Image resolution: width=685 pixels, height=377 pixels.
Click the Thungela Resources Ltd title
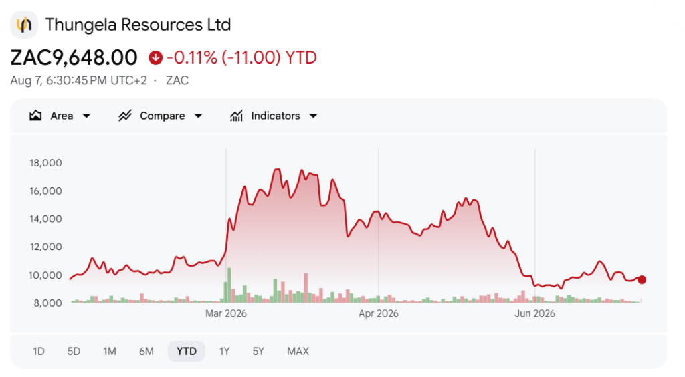138,25
